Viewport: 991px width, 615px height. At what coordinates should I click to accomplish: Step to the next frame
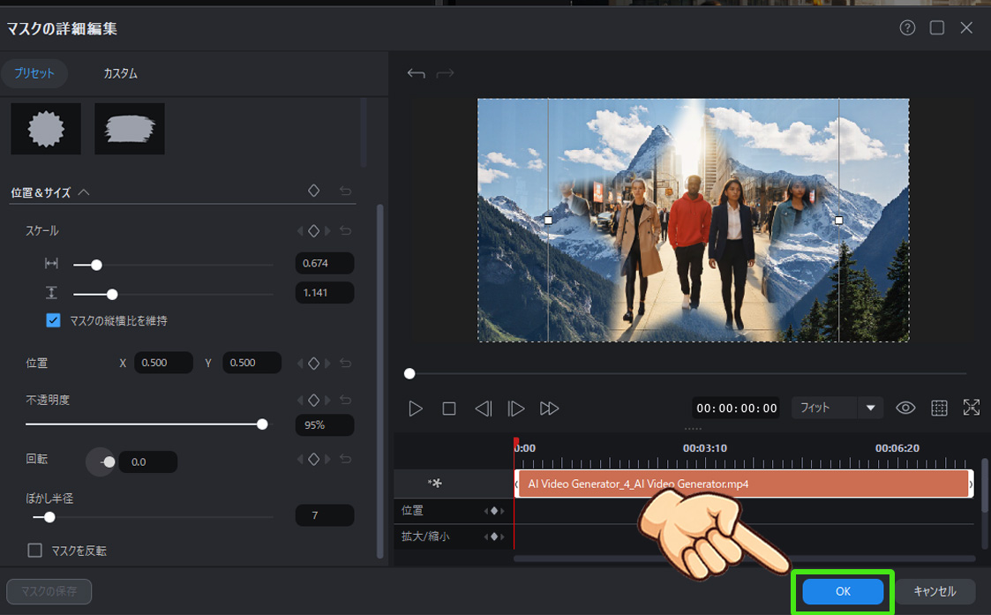(516, 409)
